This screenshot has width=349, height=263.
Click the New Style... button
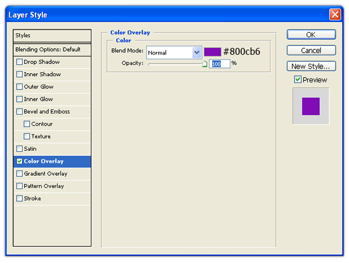click(311, 66)
